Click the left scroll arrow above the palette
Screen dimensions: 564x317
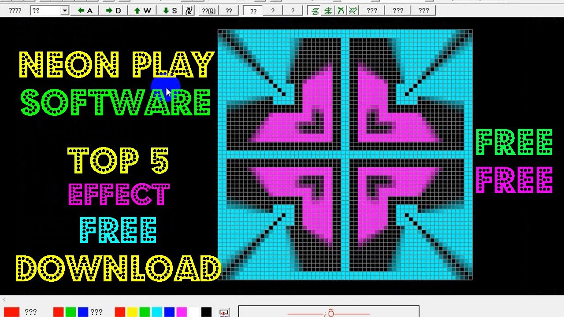[4, 299]
